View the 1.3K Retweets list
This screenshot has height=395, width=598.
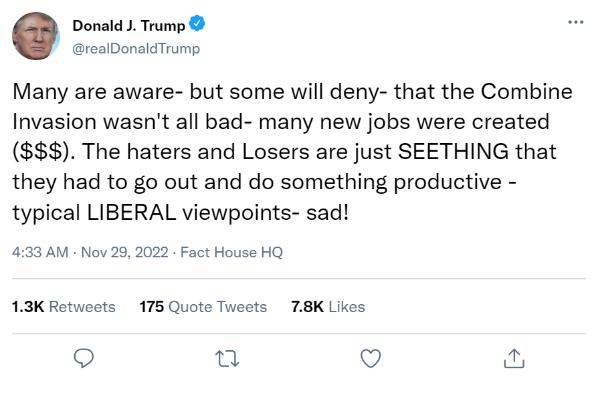coord(64,307)
